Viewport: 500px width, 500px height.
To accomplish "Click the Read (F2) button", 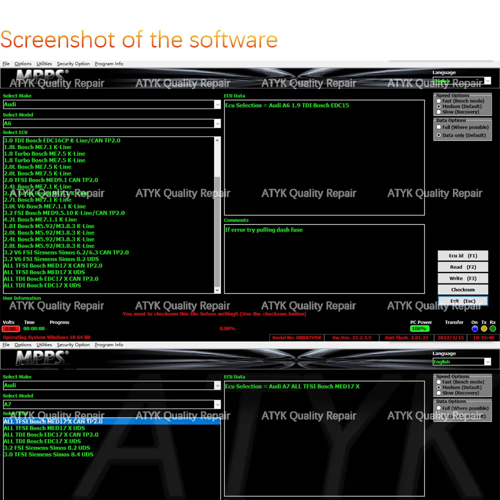I will click(462, 267).
